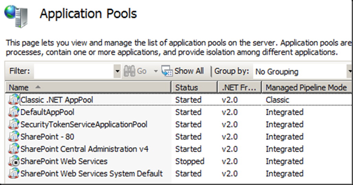The image size is (353, 185).
Task: Click the Go button label
Action: coord(141,71)
